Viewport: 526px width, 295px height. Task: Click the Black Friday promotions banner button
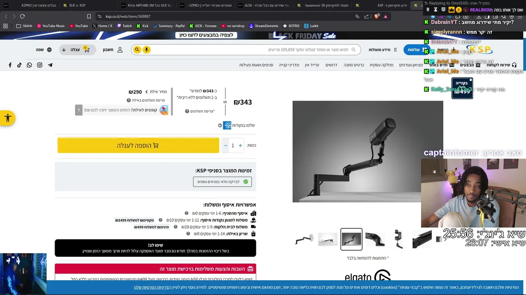coord(206,35)
